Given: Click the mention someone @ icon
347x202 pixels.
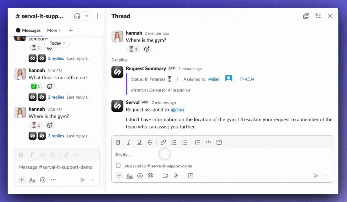Looking at the screenshot, I should click(x=150, y=176).
